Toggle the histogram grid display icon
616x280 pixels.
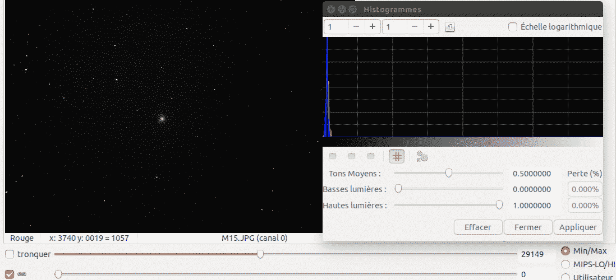point(397,156)
